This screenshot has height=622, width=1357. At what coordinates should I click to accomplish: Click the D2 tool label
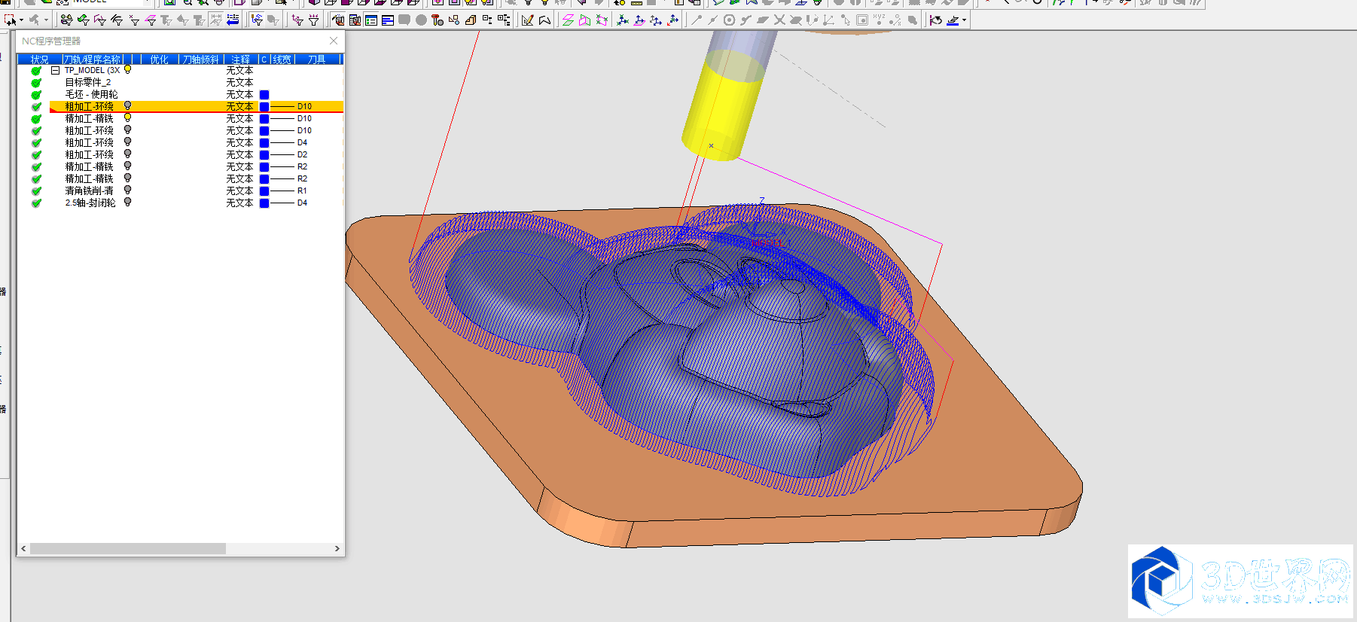pos(302,154)
